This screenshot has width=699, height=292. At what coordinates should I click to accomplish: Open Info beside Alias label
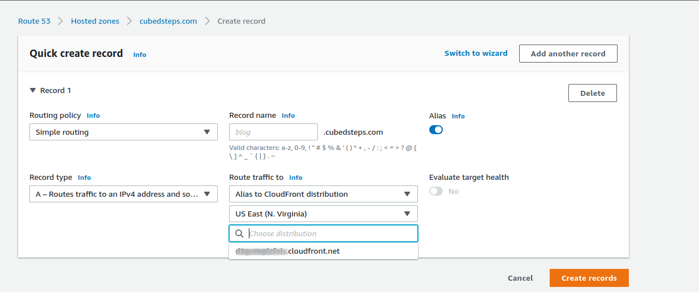(x=458, y=116)
